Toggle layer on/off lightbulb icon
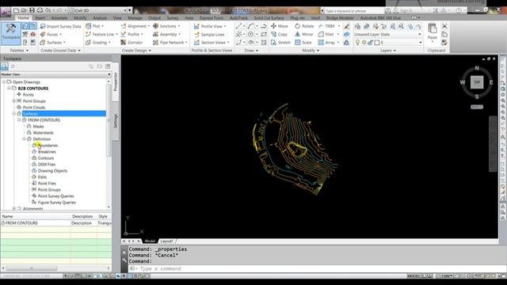507x285 pixels. [x=357, y=42]
